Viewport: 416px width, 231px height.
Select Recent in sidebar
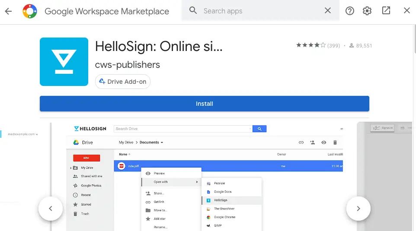82,195
